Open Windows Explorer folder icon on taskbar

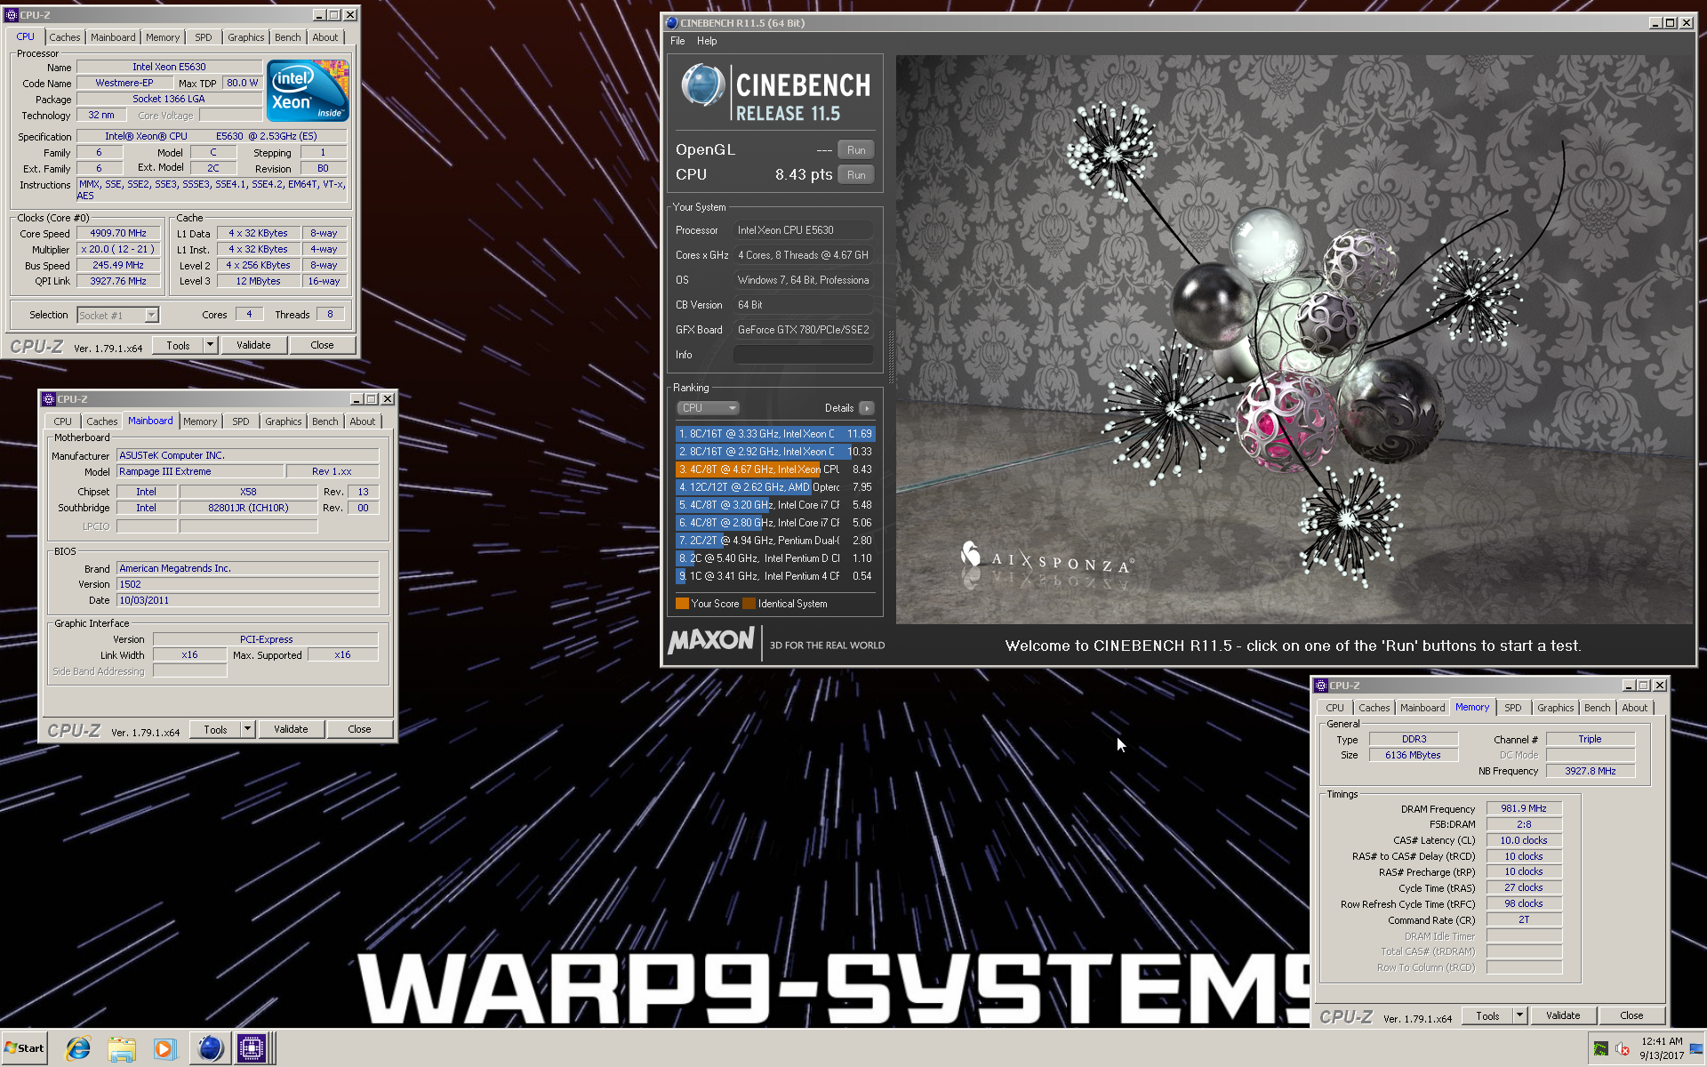tap(121, 1049)
